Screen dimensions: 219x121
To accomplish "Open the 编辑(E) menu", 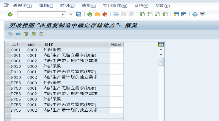I will tap(46, 6).
